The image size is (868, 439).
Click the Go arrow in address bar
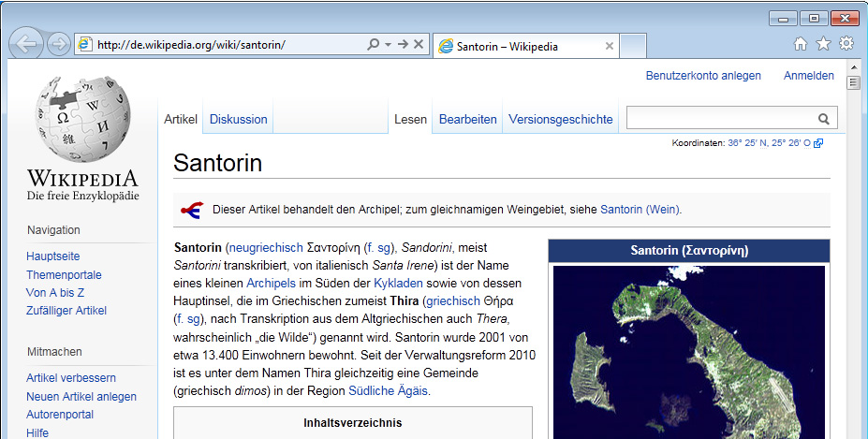[x=403, y=44]
